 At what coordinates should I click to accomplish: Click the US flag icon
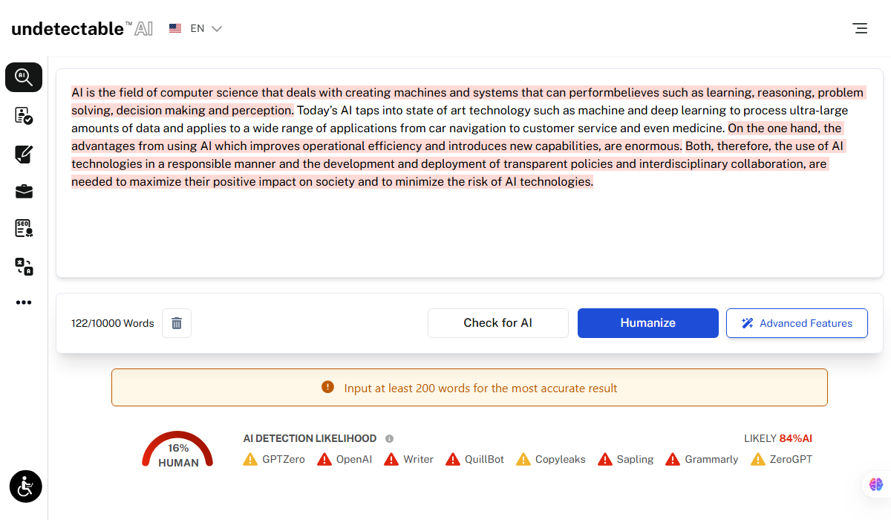[175, 28]
